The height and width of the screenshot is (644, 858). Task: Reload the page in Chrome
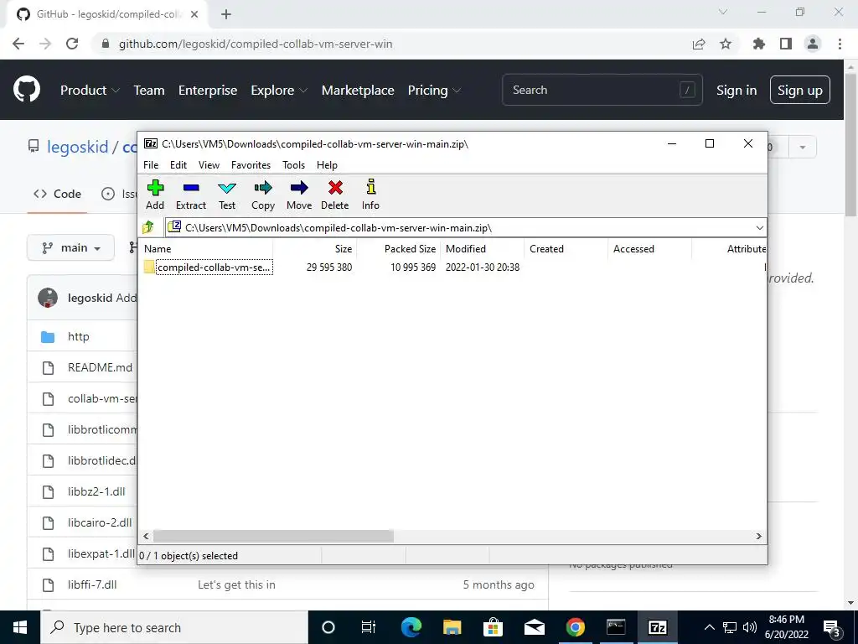[72, 44]
